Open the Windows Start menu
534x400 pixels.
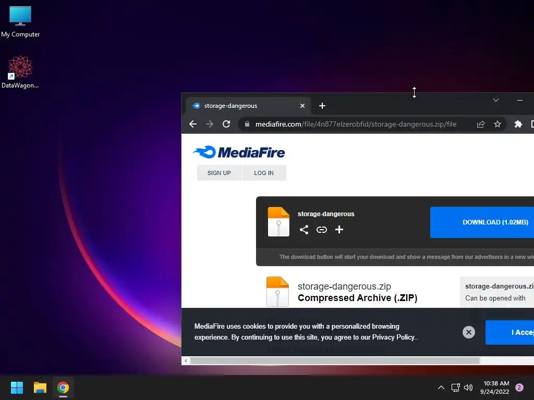tap(17, 387)
